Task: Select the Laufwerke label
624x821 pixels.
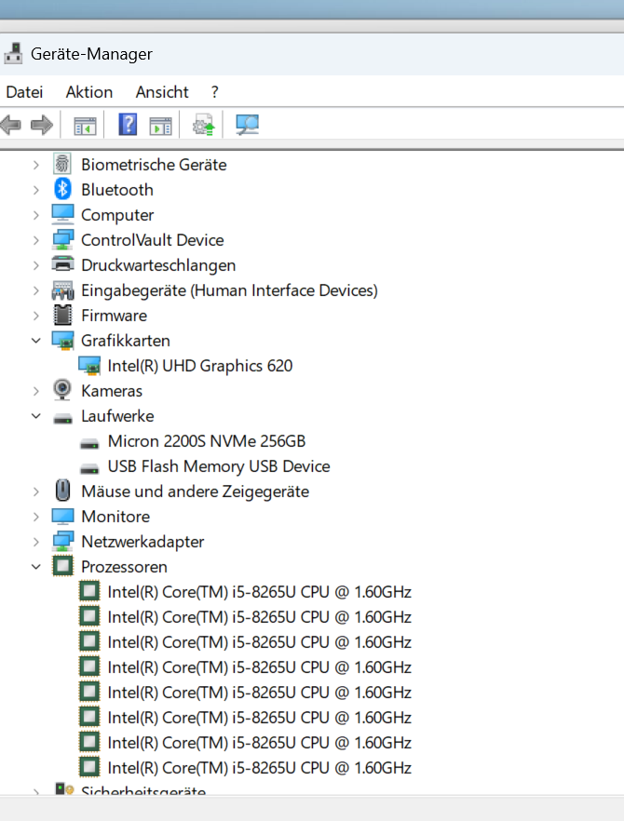Action: click(x=117, y=416)
